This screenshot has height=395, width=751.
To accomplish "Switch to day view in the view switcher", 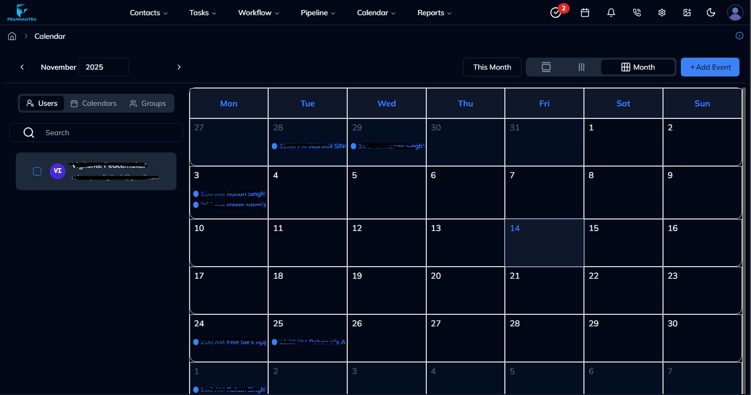I will (x=546, y=67).
